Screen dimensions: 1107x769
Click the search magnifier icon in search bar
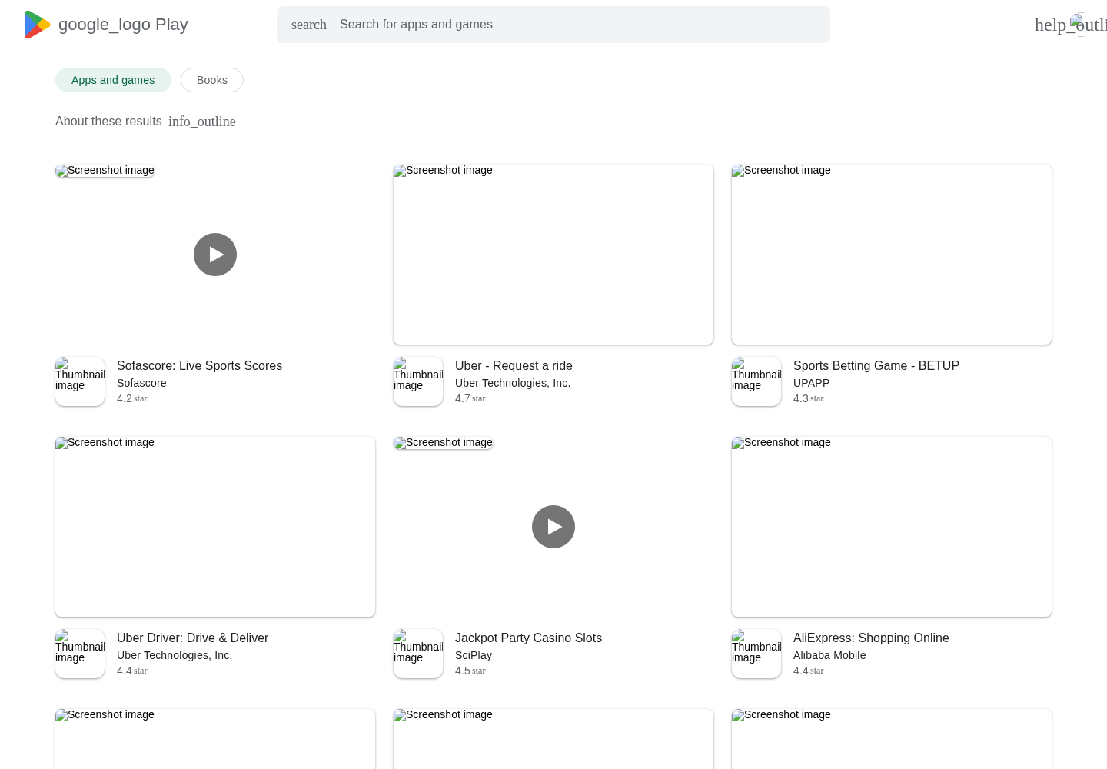point(309,25)
